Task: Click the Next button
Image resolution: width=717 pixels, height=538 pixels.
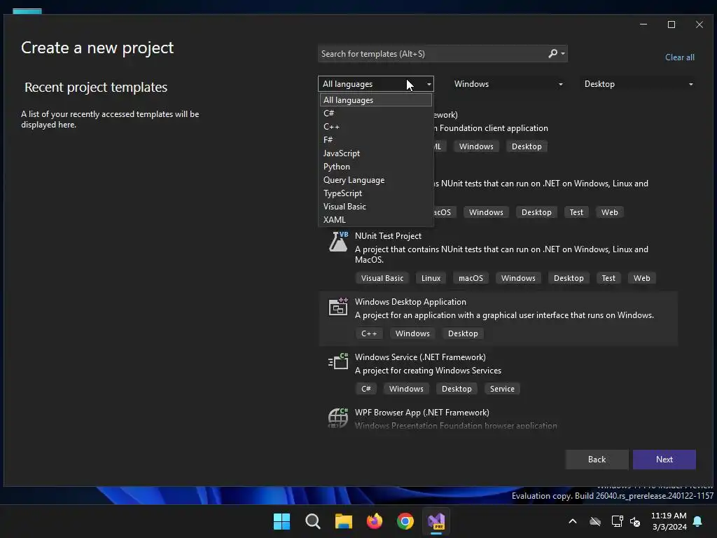Action: pyautogui.click(x=664, y=460)
